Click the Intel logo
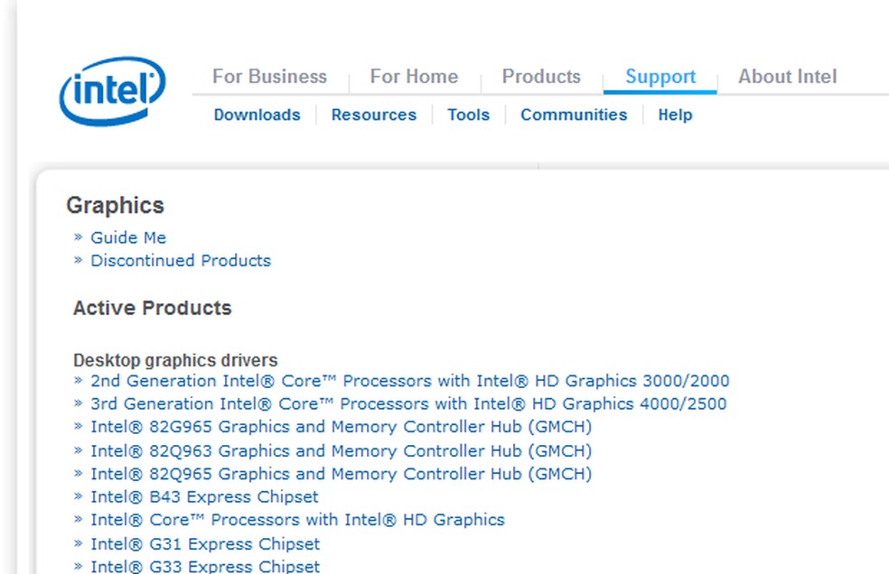The height and width of the screenshot is (574, 889). pyautogui.click(x=112, y=90)
